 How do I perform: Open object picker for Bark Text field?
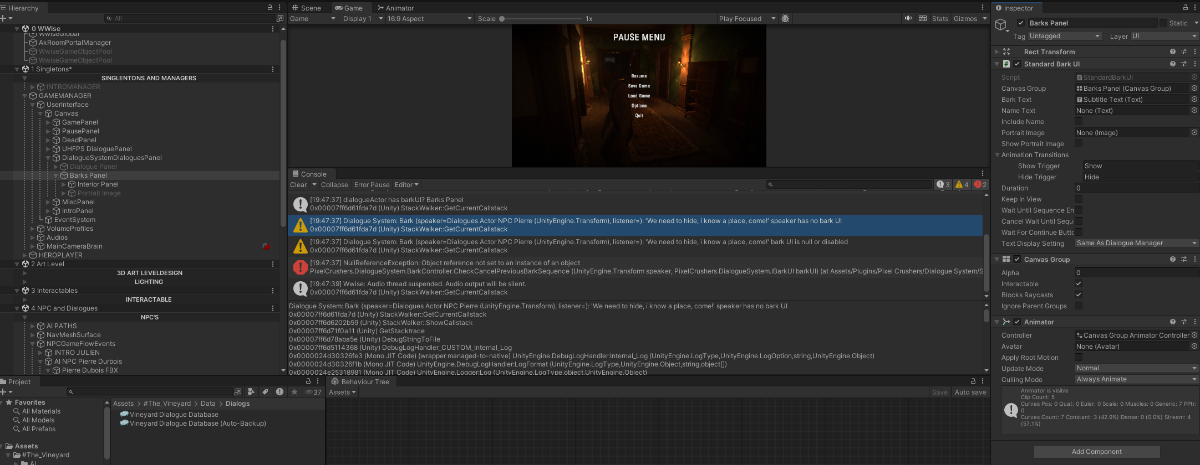(x=1194, y=100)
